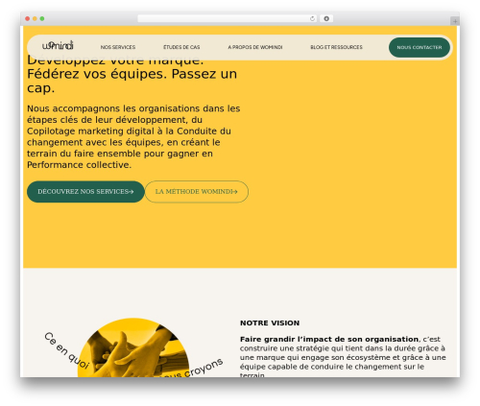Maximize the window using the green button
Image resolution: width=480 pixels, height=406 pixels.
pos(42,19)
